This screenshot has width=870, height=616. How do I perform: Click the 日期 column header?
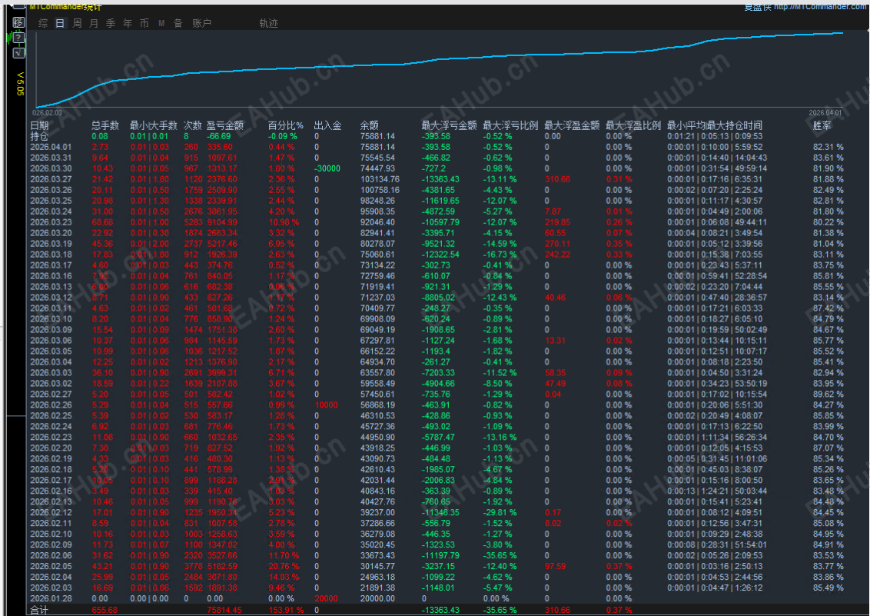(x=39, y=125)
